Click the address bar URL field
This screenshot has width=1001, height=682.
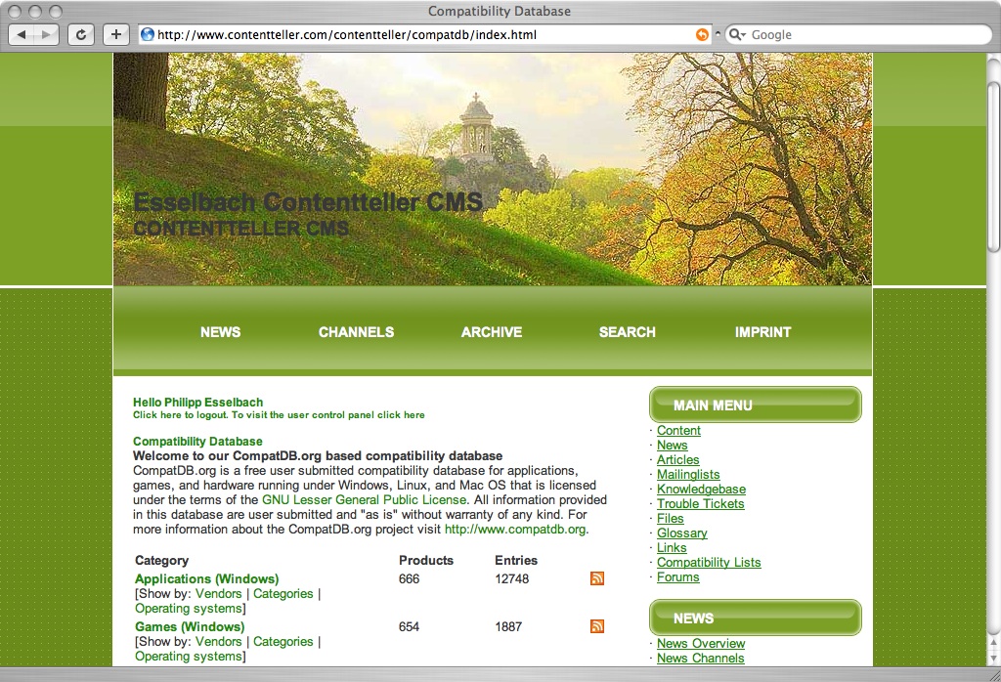point(425,34)
